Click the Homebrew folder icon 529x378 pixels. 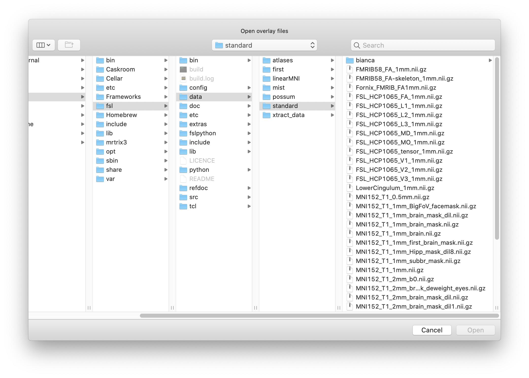coord(100,115)
